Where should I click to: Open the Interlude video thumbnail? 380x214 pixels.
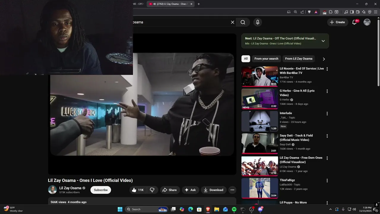(260, 121)
